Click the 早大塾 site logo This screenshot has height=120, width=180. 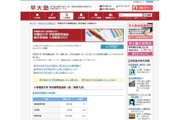click(39, 8)
